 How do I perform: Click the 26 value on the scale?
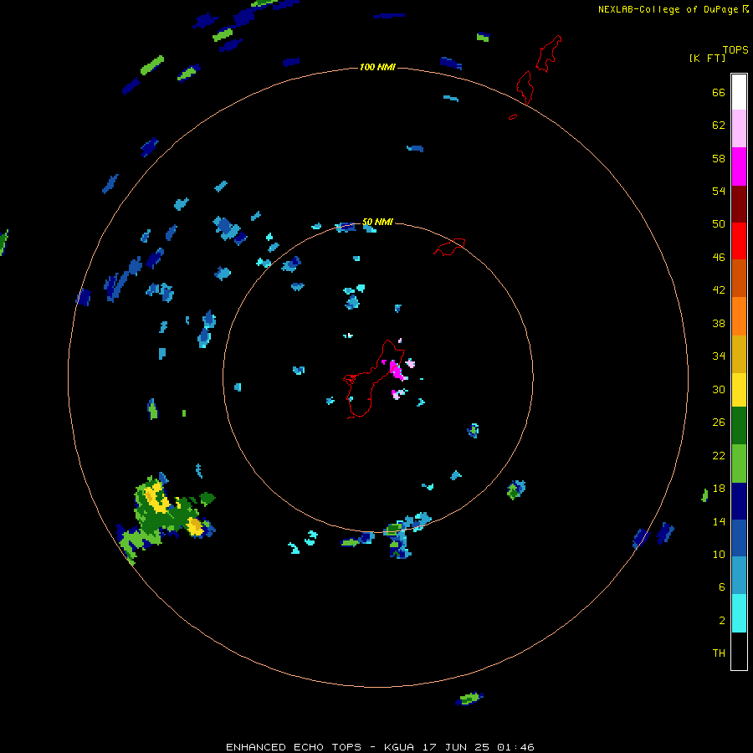[x=719, y=423]
